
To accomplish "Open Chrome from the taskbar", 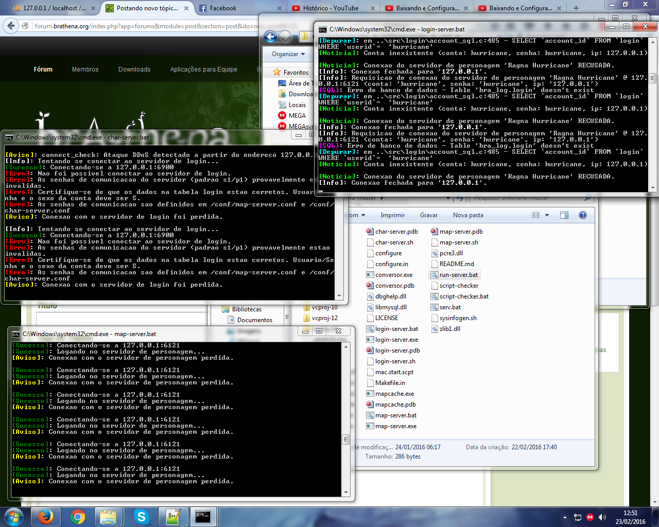I will pyautogui.click(x=78, y=517).
